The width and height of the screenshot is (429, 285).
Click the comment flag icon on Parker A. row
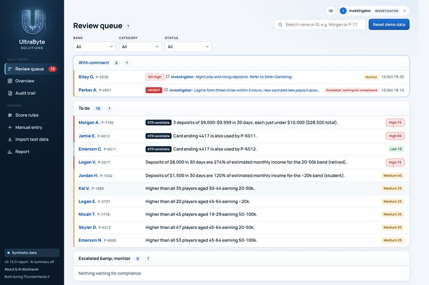(x=166, y=90)
